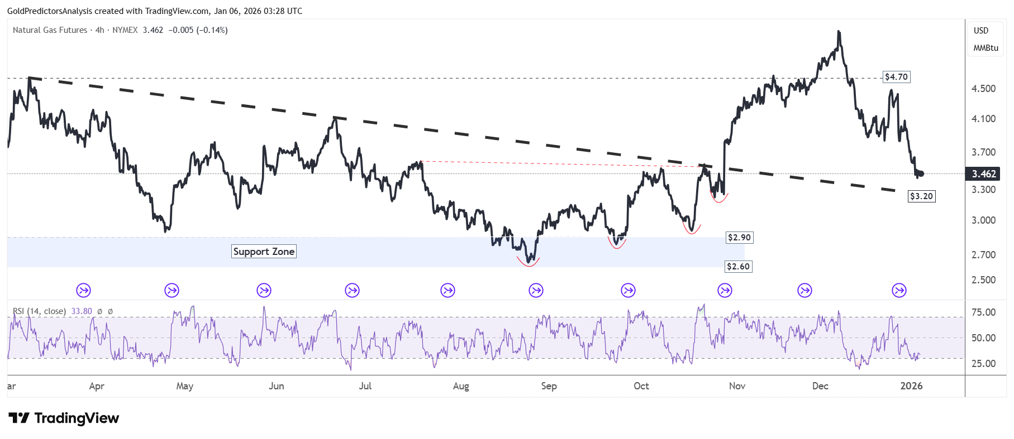1014x439 pixels.
Task: Select the Support Zone text box
Action: point(264,252)
